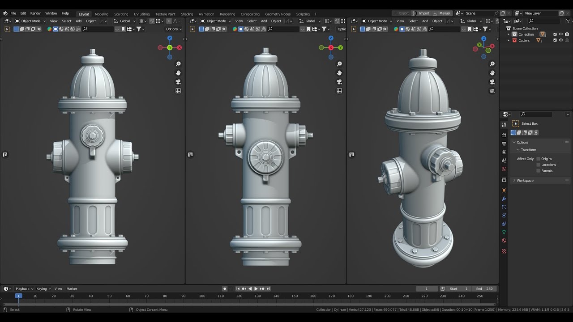Open Keying dropdown in timeline

[x=43, y=289]
